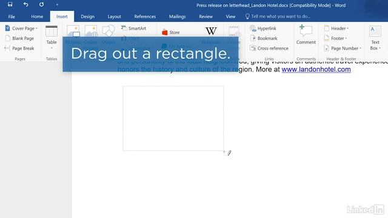Switch to the Review tab
This screenshot has height=218, width=388.
point(206,16)
